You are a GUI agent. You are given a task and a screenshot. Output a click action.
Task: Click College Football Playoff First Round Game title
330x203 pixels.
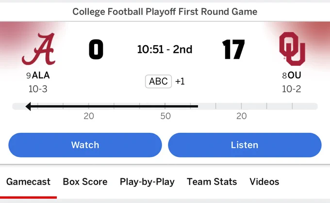point(165,12)
